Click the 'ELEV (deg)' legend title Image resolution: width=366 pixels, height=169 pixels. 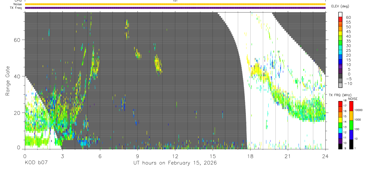340,6
